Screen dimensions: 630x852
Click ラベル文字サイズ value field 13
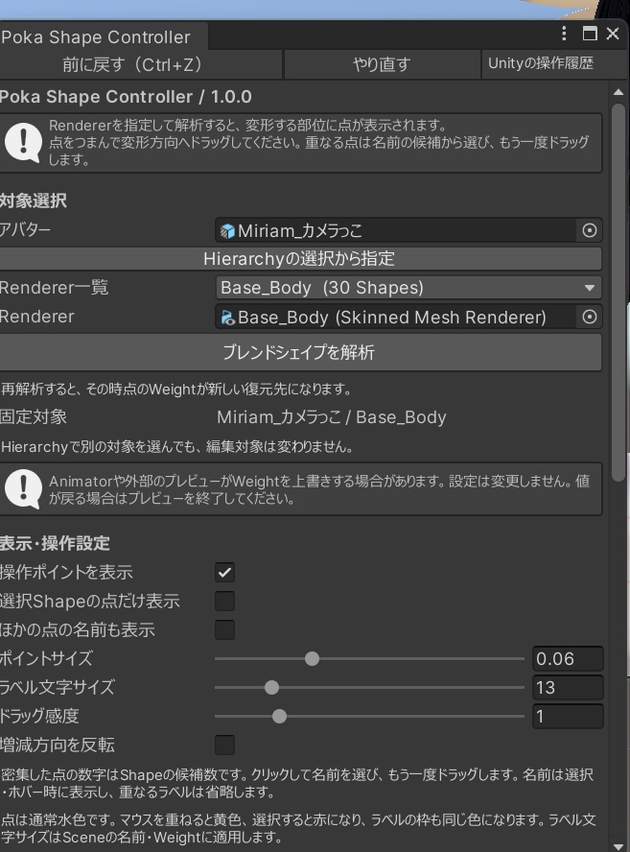click(x=568, y=687)
